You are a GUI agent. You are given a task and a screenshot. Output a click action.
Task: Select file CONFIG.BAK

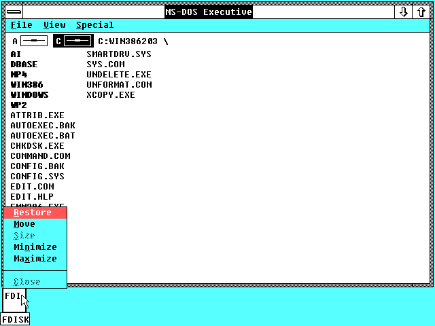tap(37, 166)
